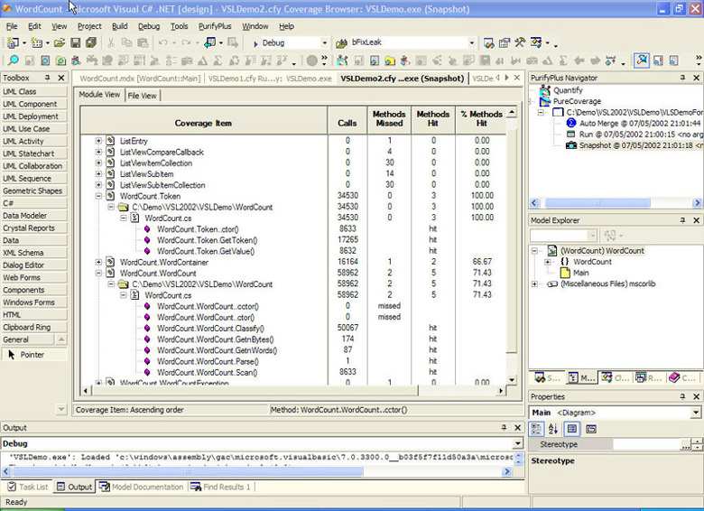Toggle Alphabetic sort in the Properties panel

(x=553, y=429)
